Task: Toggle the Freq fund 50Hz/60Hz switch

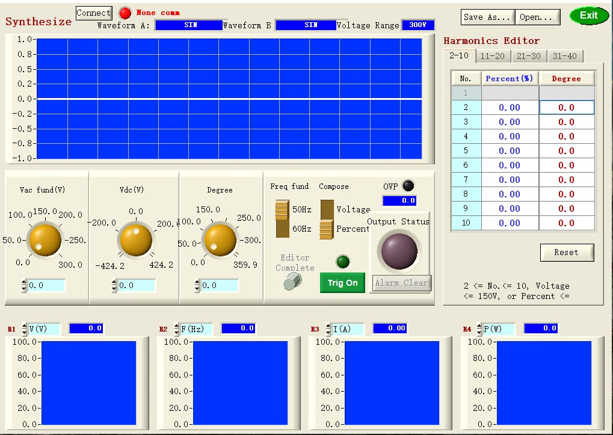Action: (x=282, y=219)
